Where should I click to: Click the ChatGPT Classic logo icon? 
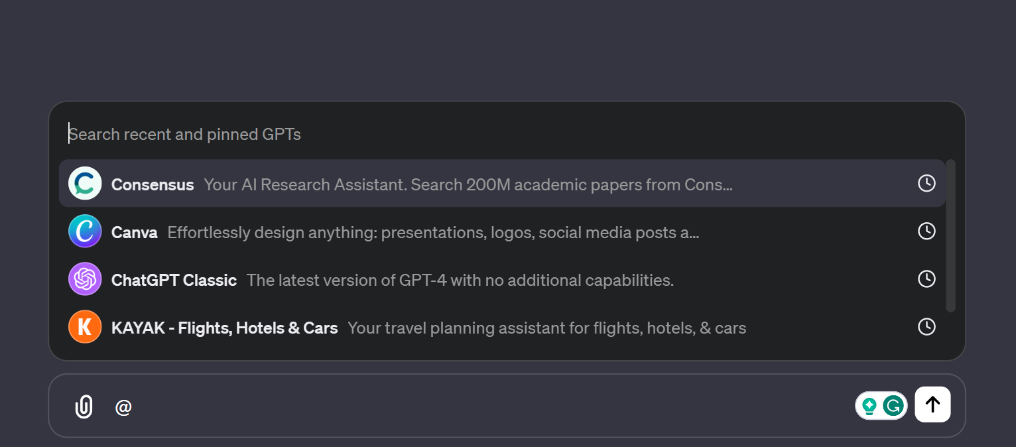pos(85,279)
